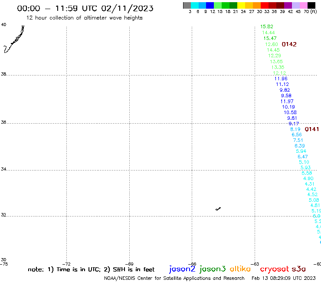
Task: Select the 13.65 wave height
Action: click(x=276, y=62)
